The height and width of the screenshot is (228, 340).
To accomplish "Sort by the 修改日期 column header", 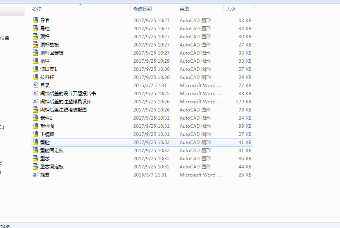I will [143, 8].
